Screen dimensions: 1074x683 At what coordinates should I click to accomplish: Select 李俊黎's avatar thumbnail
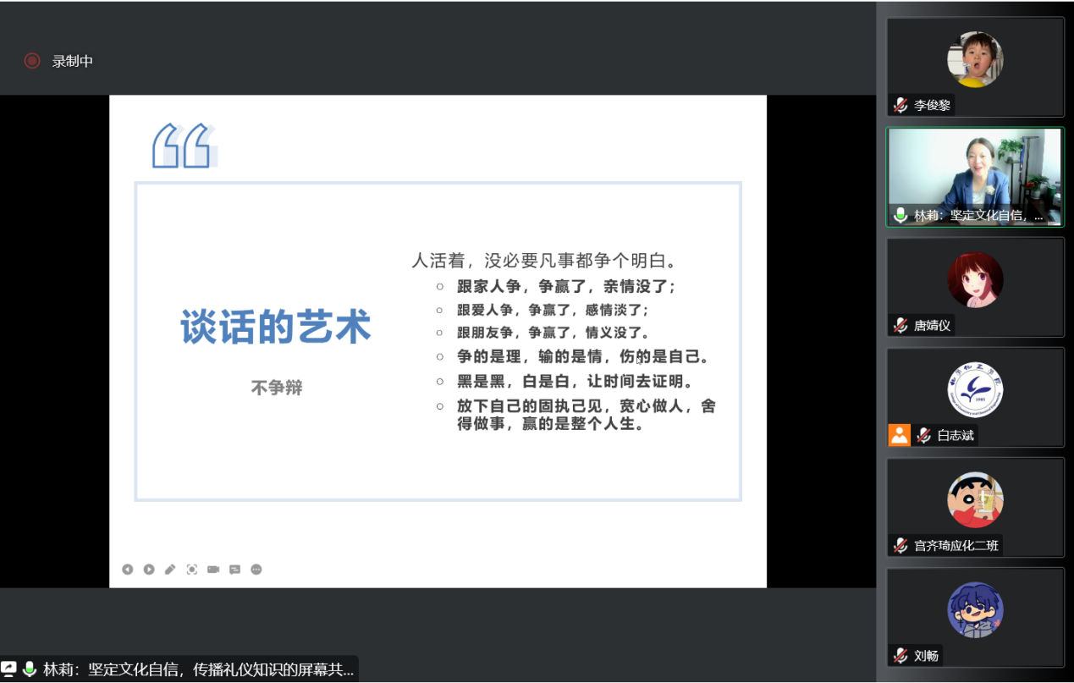tap(975, 59)
